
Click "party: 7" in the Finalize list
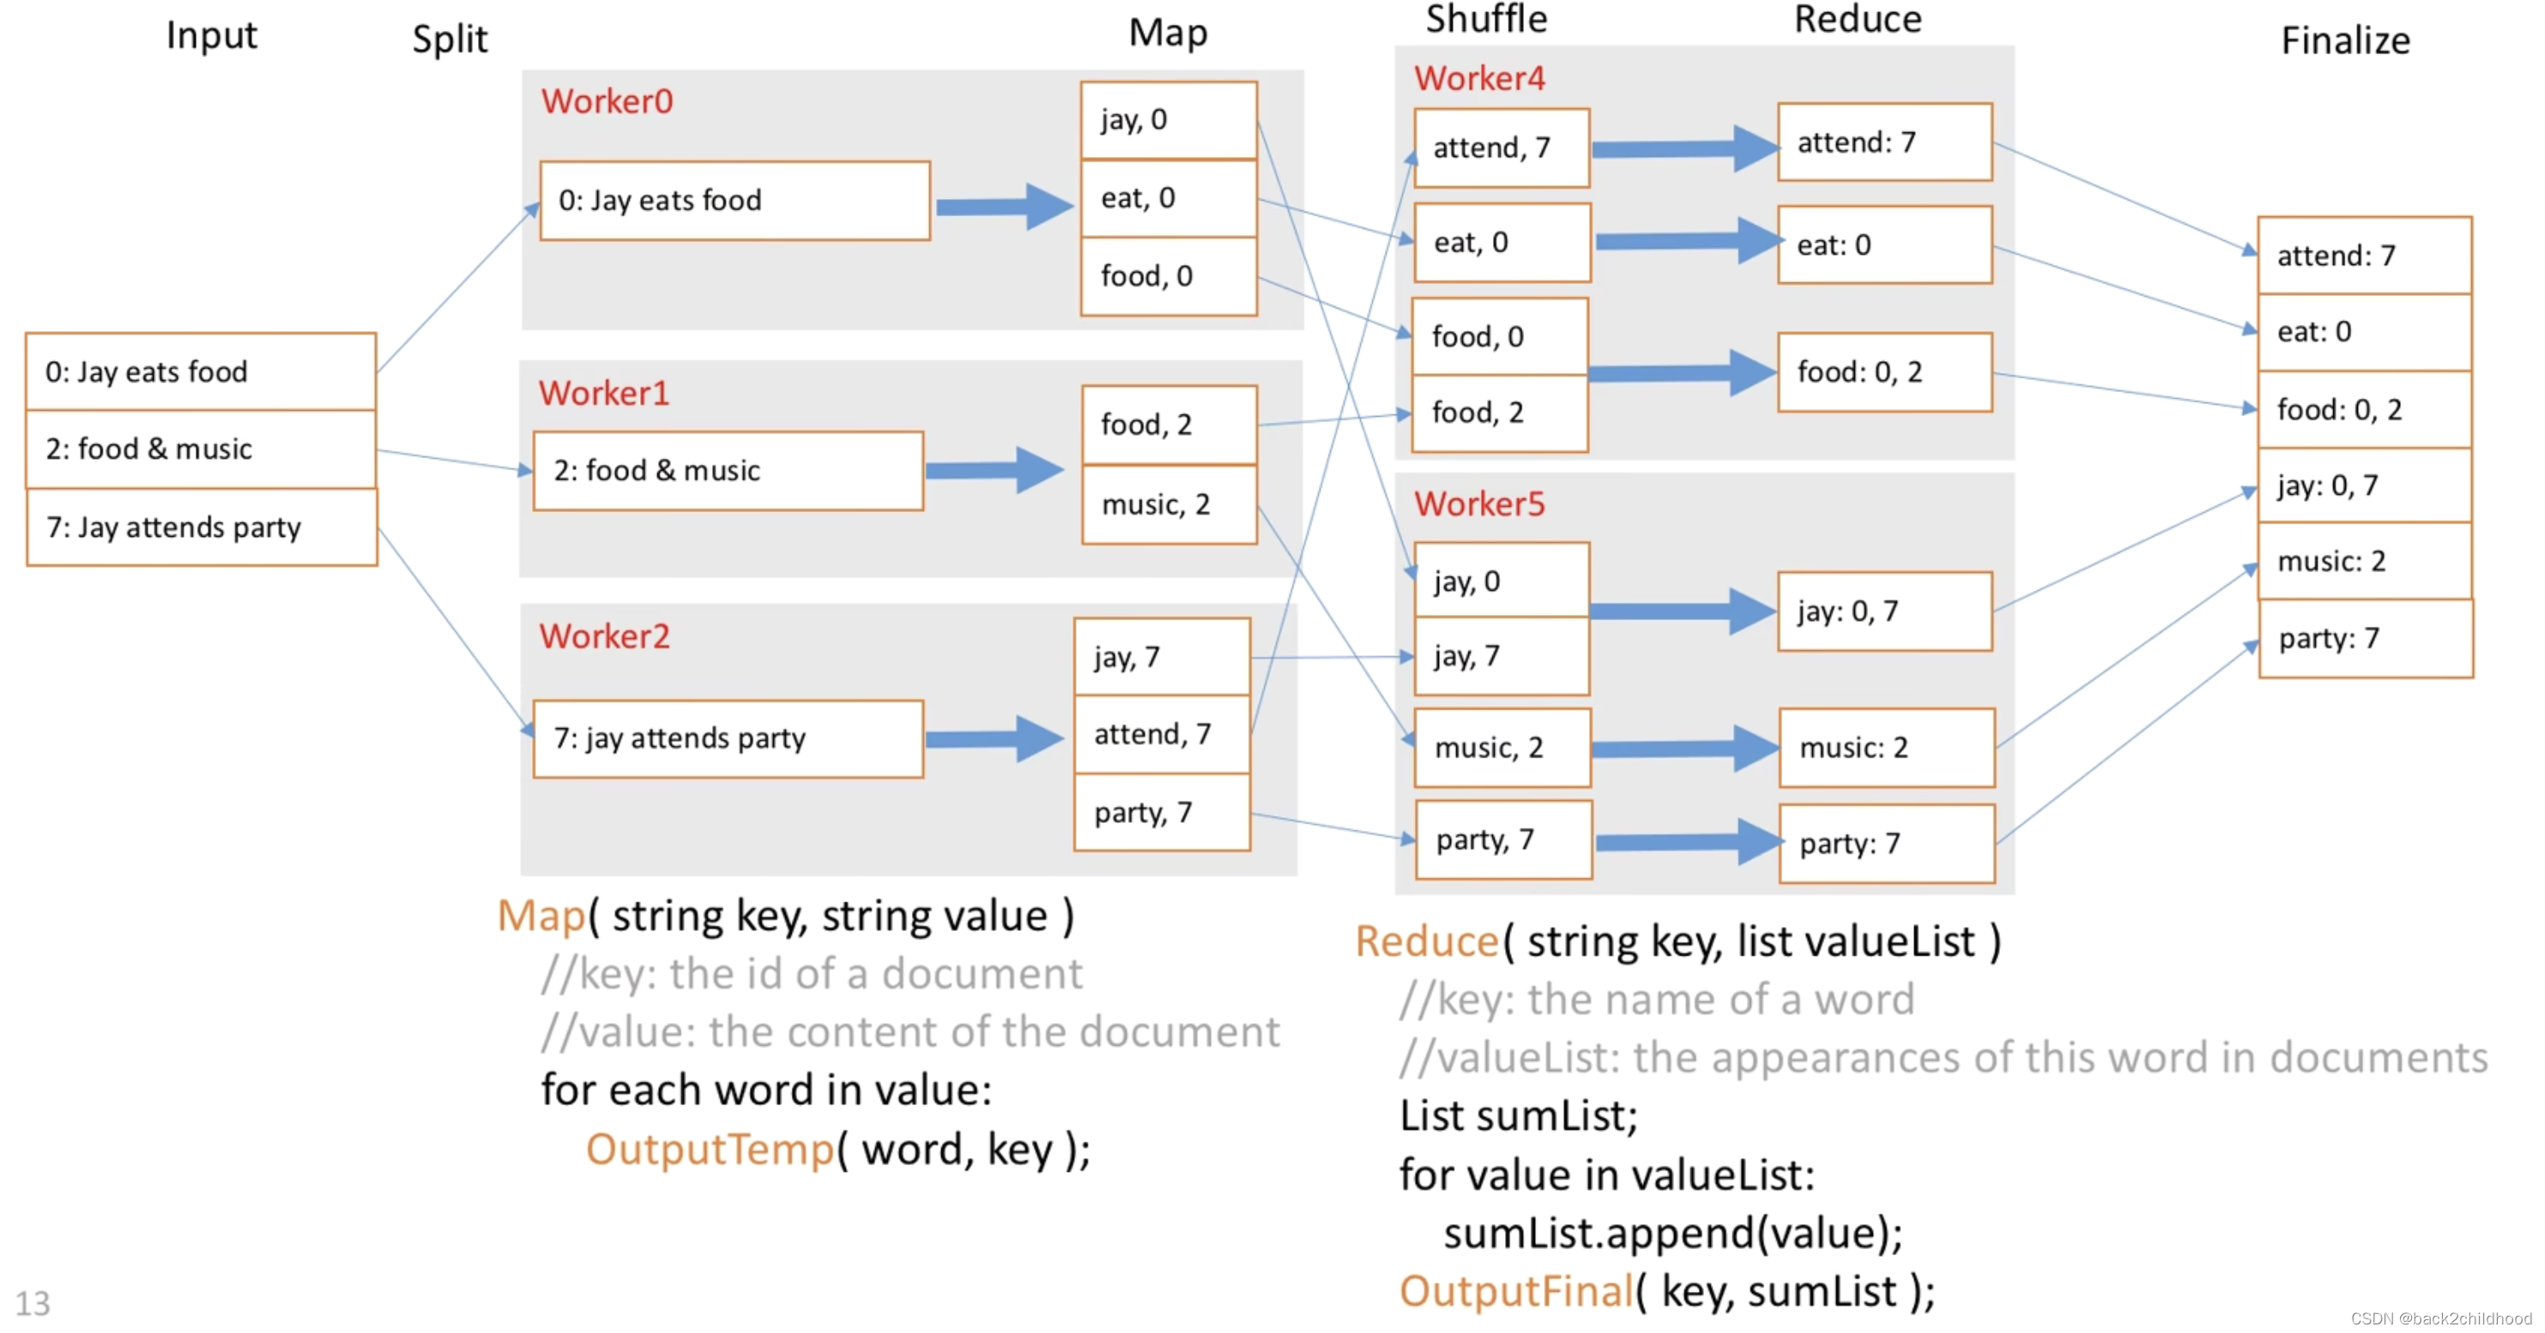2365,639
